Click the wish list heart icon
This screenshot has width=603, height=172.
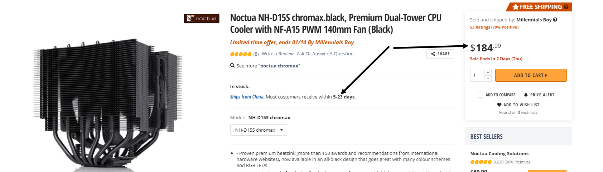point(499,105)
